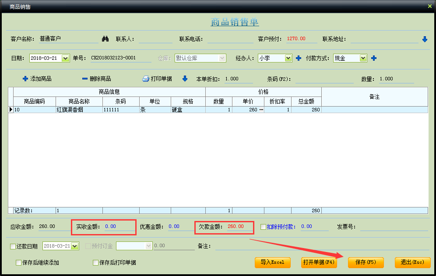
Task: Click the 备注 column header in the table
Action: click(x=375, y=97)
